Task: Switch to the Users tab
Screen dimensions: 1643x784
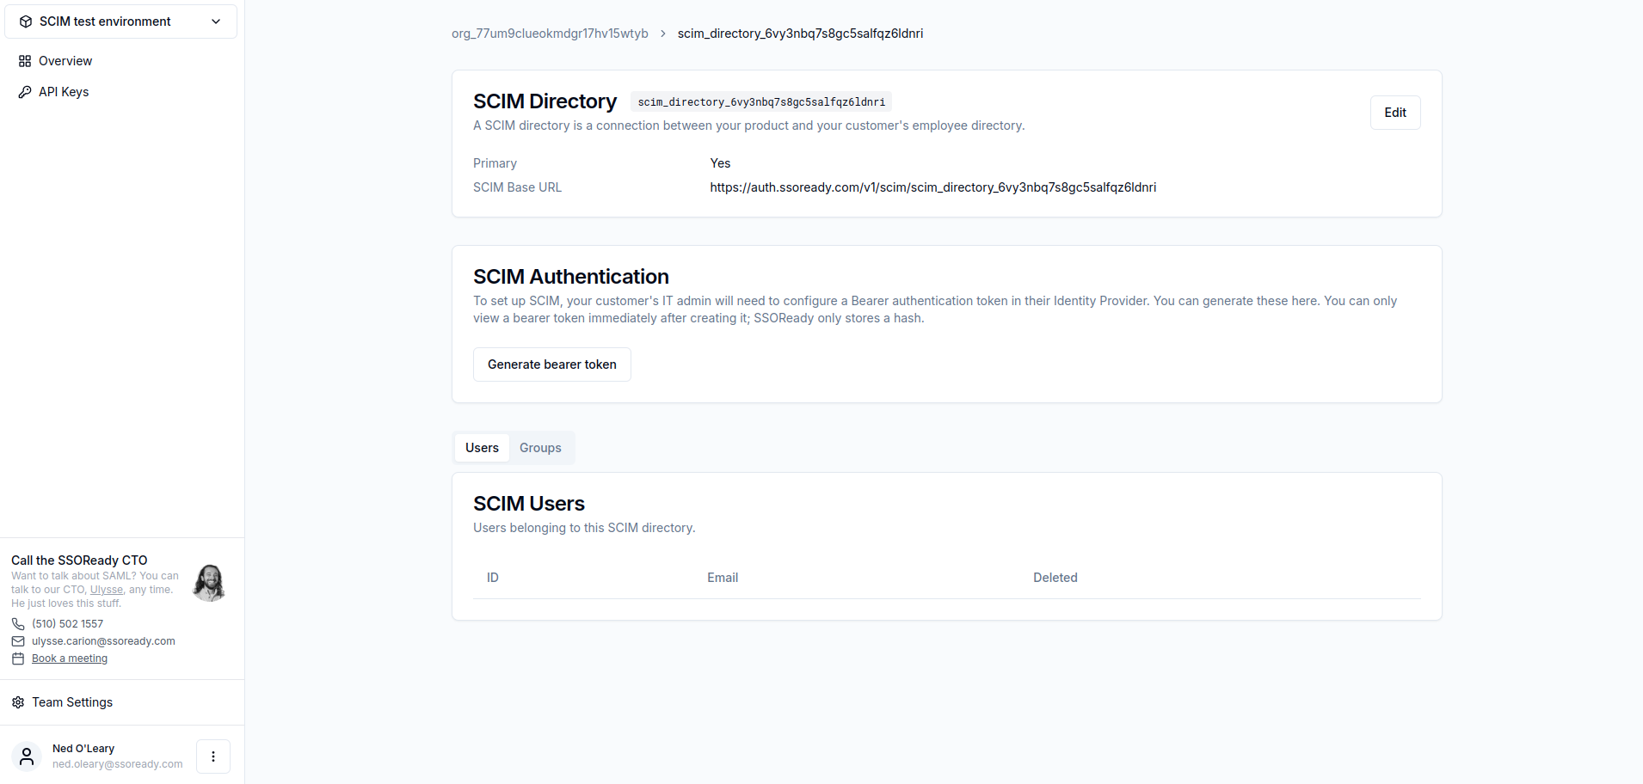Action: 482,448
